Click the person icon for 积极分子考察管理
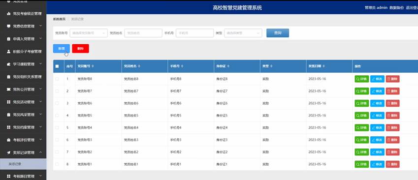 pos(8,51)
